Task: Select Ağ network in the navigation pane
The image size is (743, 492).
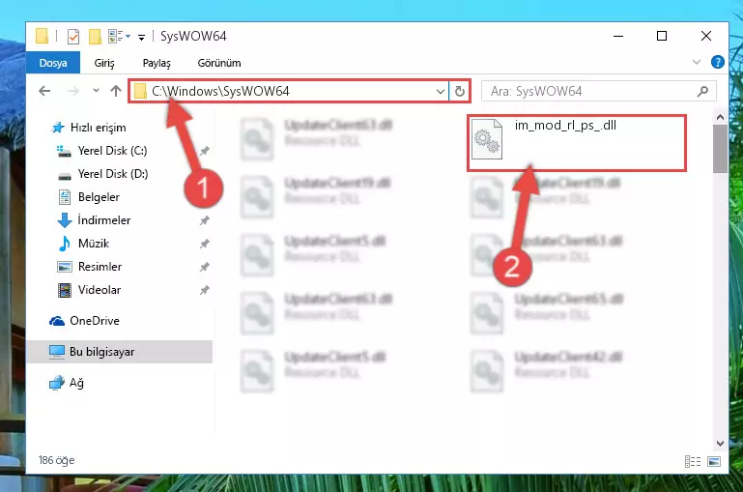Action: (x=76, y=383)
